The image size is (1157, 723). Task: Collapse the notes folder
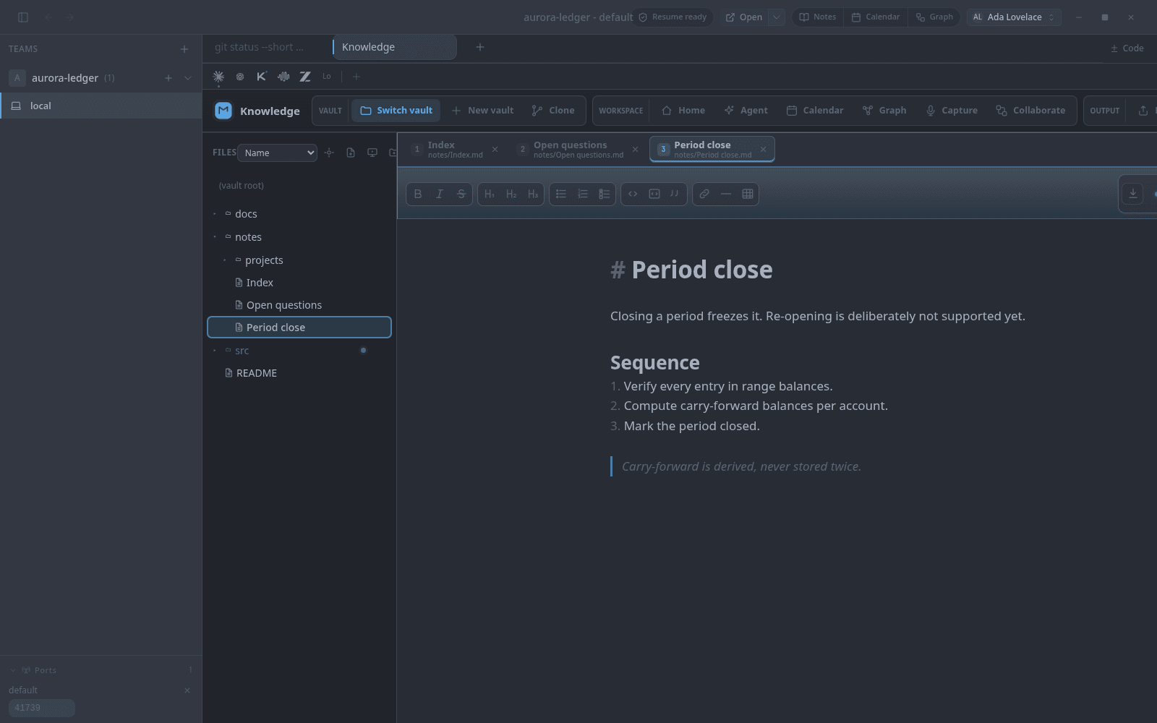pos(215,237)
